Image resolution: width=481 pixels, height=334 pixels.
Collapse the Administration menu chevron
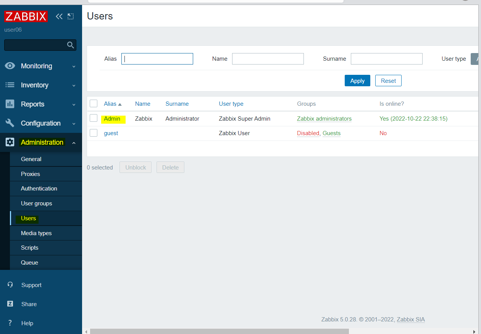click(x=74, y=143)
